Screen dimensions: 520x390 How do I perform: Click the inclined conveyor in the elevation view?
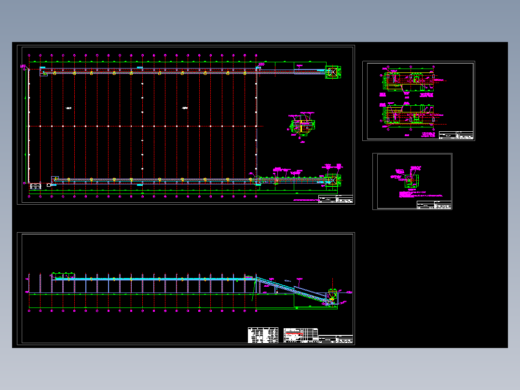click(x=293, y=290)
